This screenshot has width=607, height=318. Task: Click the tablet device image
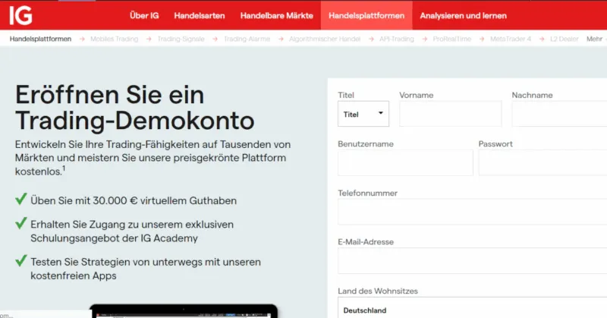pyautogui.click(x=184, y=311)
